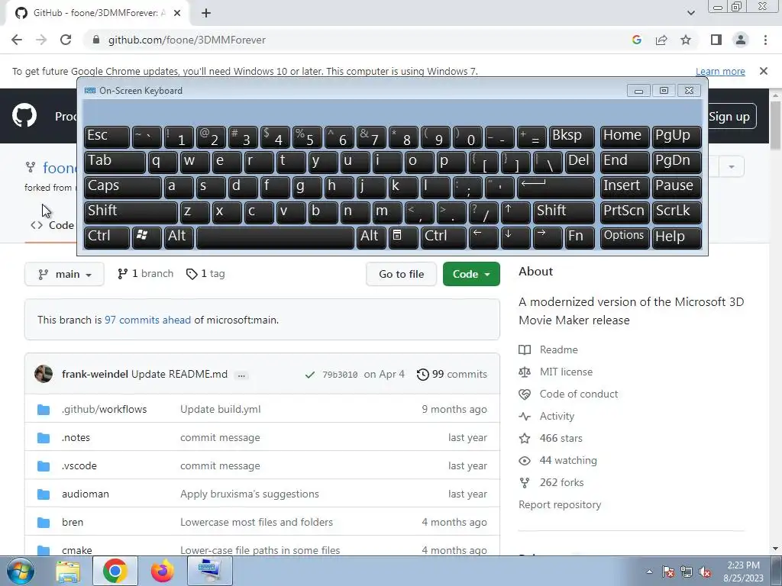
Task: Tap the space bar on keyboard
Action: coord(275,237)
